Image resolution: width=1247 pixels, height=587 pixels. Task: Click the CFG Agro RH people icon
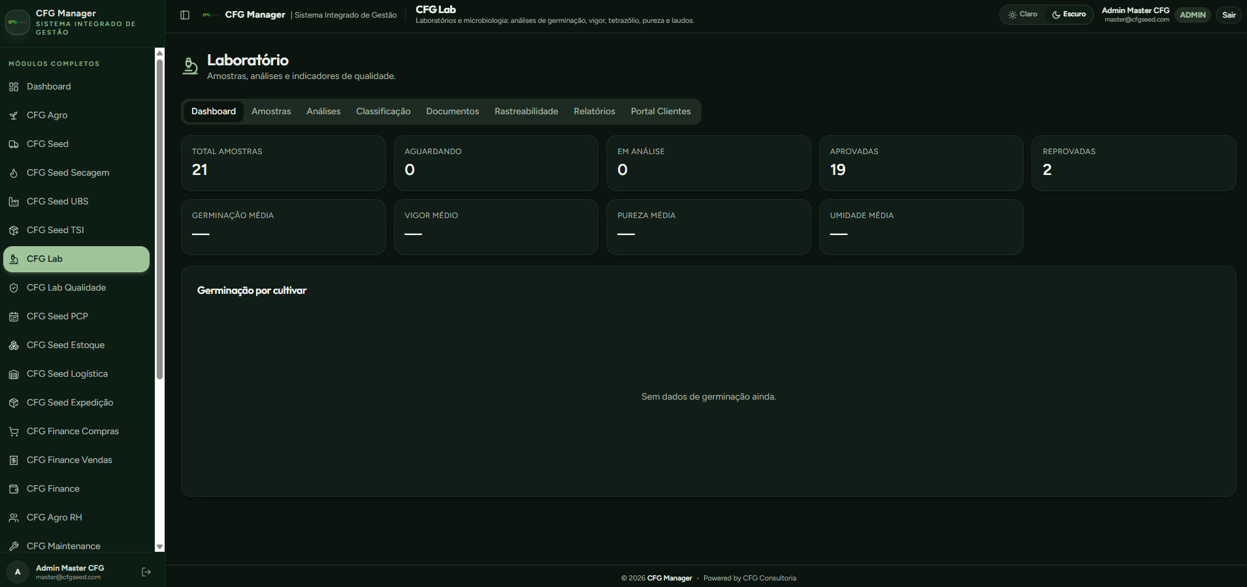14,518
